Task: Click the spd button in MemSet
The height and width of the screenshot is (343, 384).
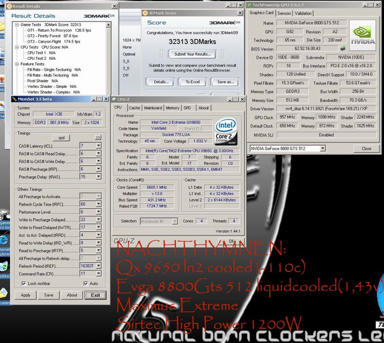Action: [x=62, y=137]
